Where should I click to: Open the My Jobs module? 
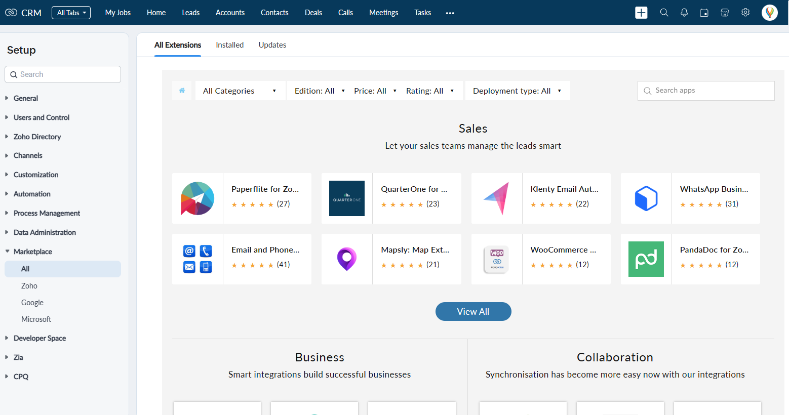coord(118,13)
